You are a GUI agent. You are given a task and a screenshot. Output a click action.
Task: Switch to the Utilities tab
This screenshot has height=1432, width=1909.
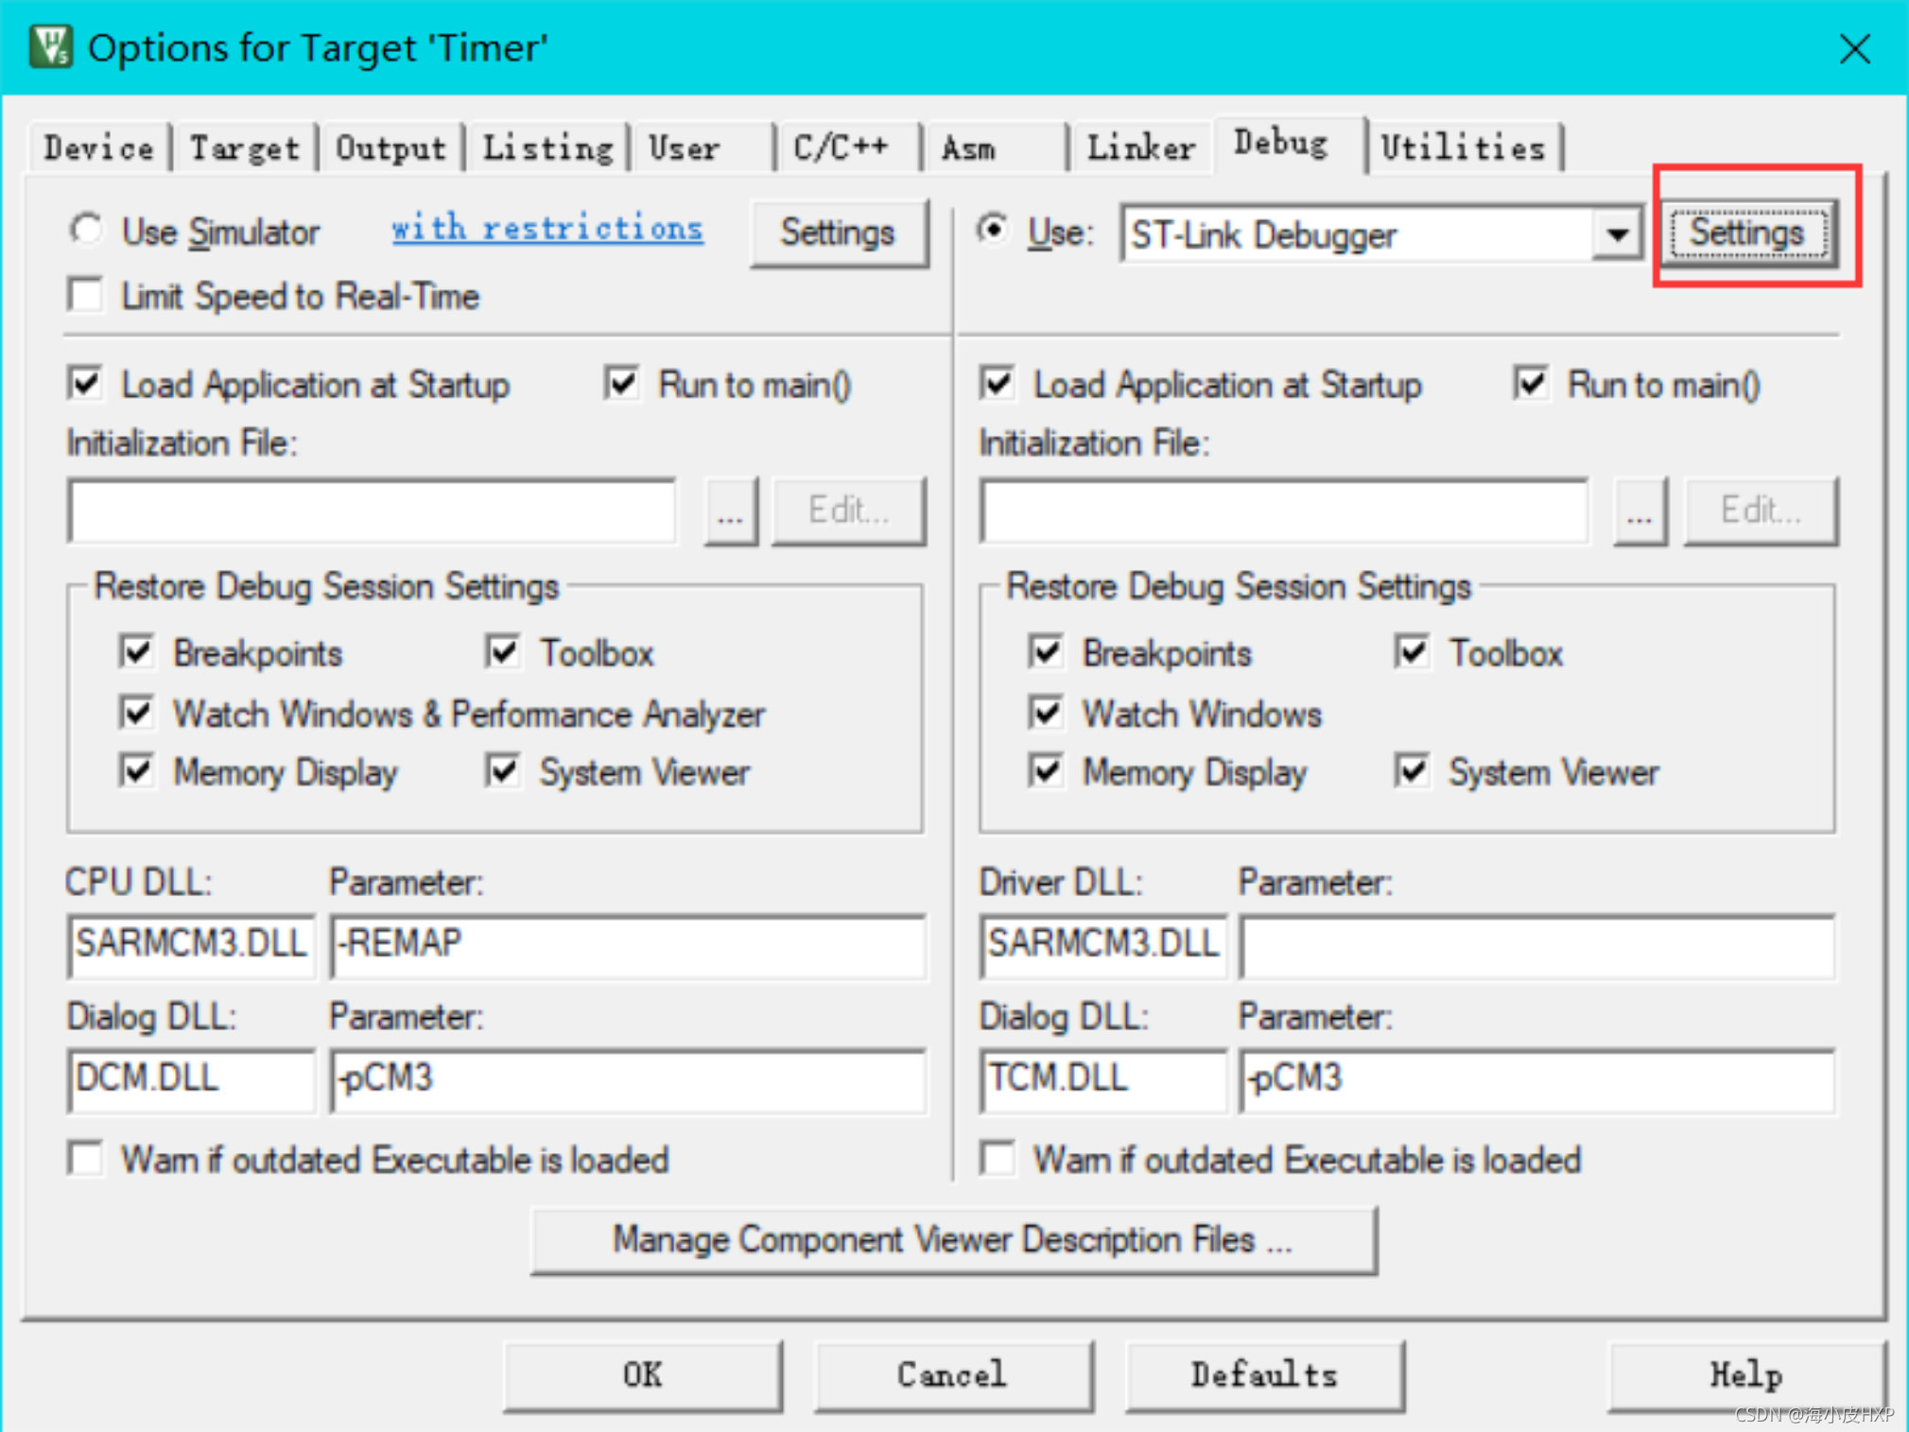pyautogui.click(x=1462, y=146)
